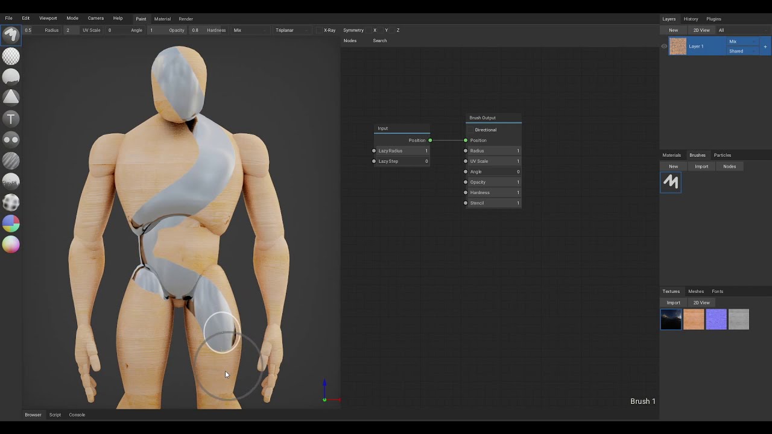Select the Decal triangle tool

pyautogui.click(x=11, y=98)
